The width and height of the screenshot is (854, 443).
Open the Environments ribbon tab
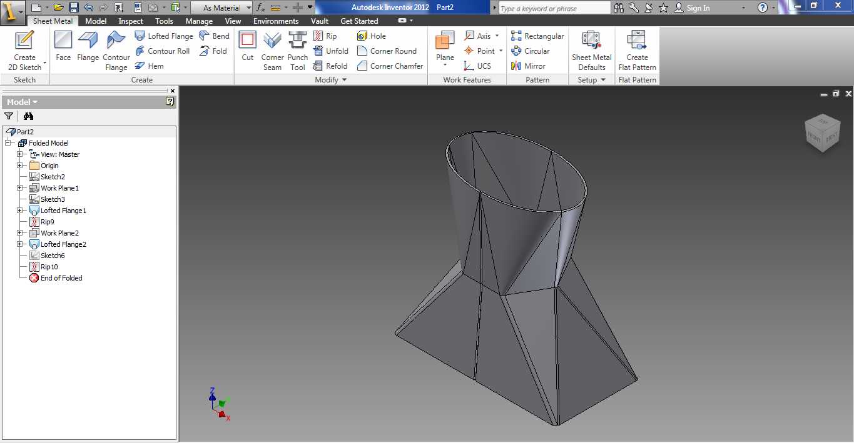point(276,21)
